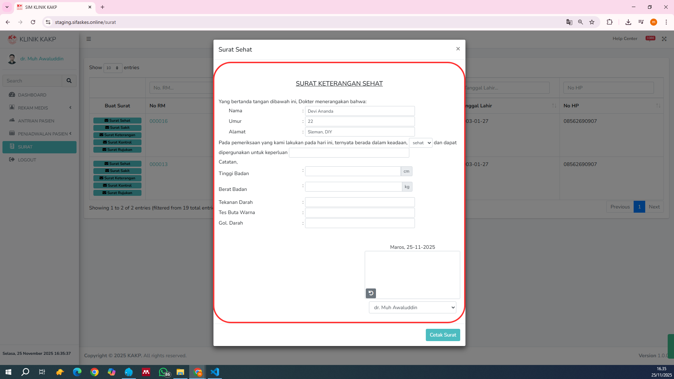This screenshot has height=379, width=674.
Task: Click the browser downloads icon
Action: pos(628,22)
